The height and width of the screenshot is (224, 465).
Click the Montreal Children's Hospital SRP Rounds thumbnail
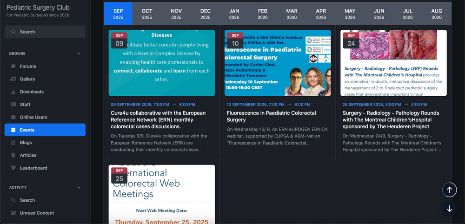[x=393, y=63]
